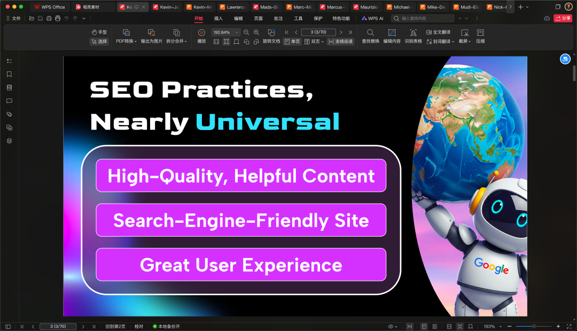Activate the Select tool (选择)

(x=99, y=42)
